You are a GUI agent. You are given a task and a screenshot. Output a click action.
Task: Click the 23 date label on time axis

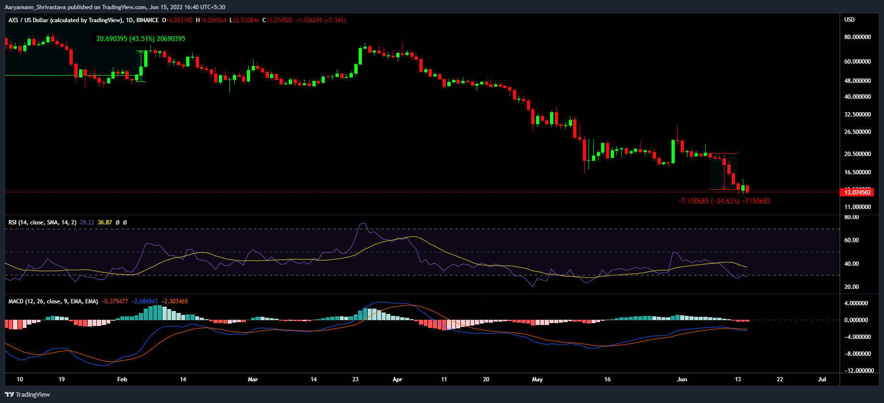355,379
